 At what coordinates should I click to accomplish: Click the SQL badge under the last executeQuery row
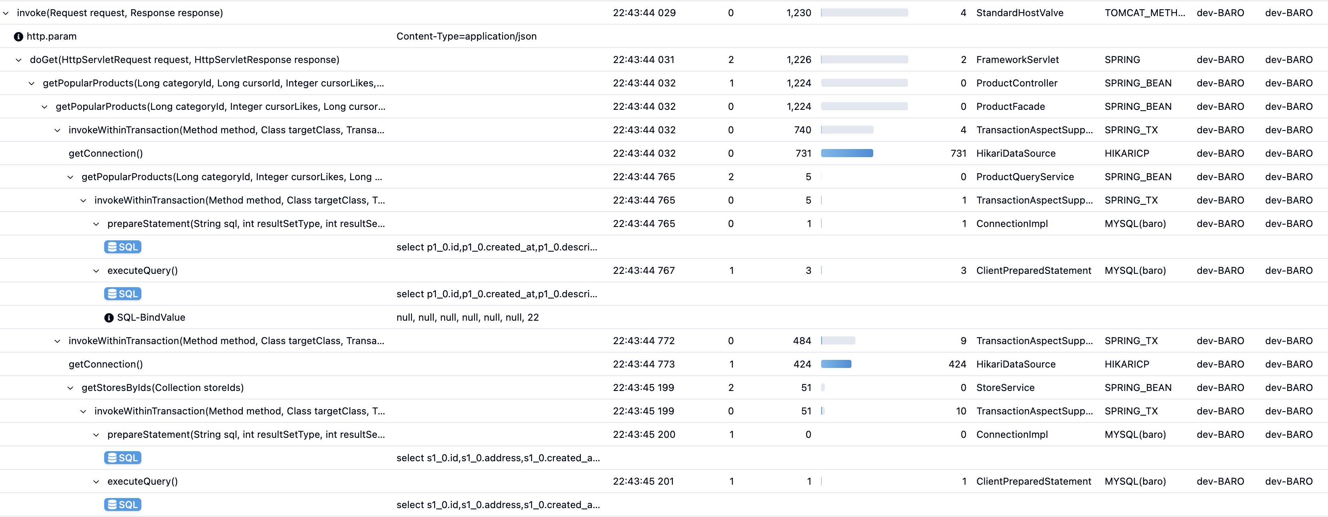point(123,504)
